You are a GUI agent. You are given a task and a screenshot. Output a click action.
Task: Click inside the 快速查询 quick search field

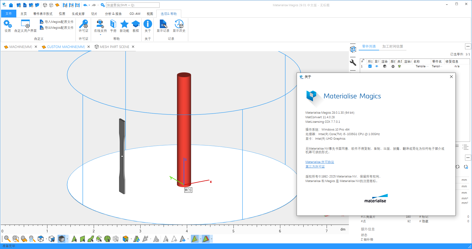click(131, 5)
